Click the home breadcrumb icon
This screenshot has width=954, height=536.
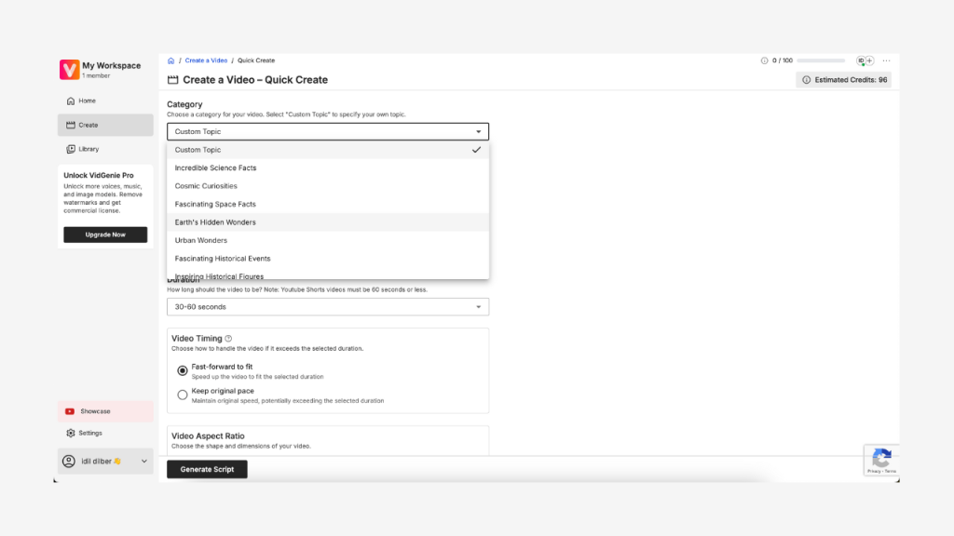click(171, 60)
